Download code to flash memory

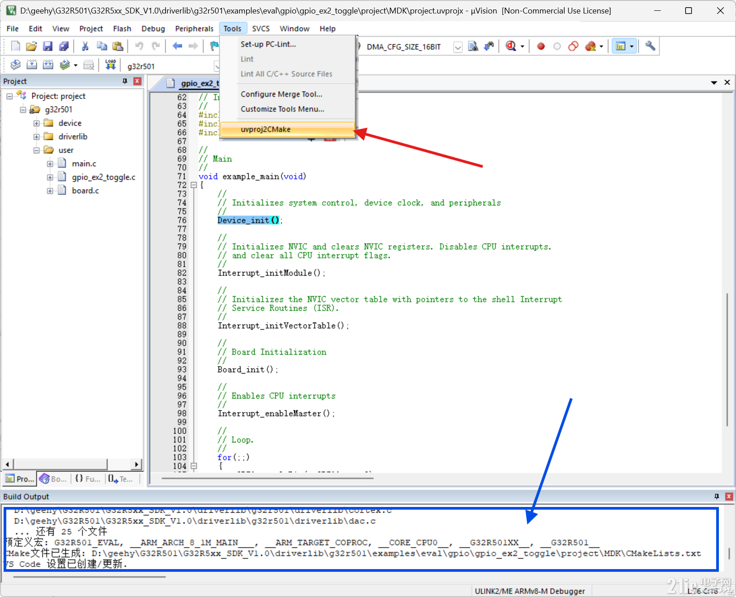point(110,65)
